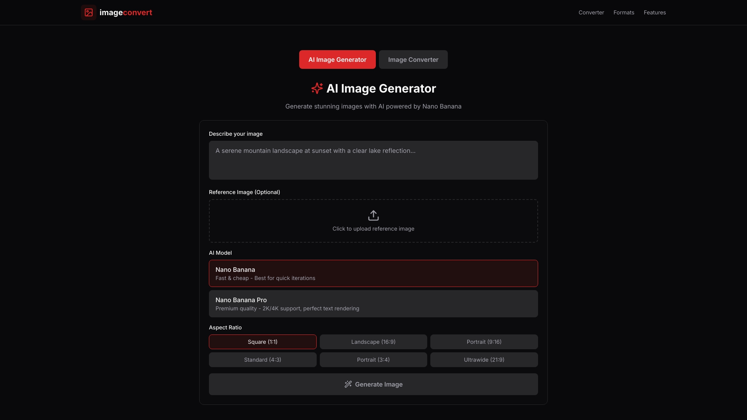Open the Converter nav link
Screen dimensions: 747x420
tap(591, 12)
